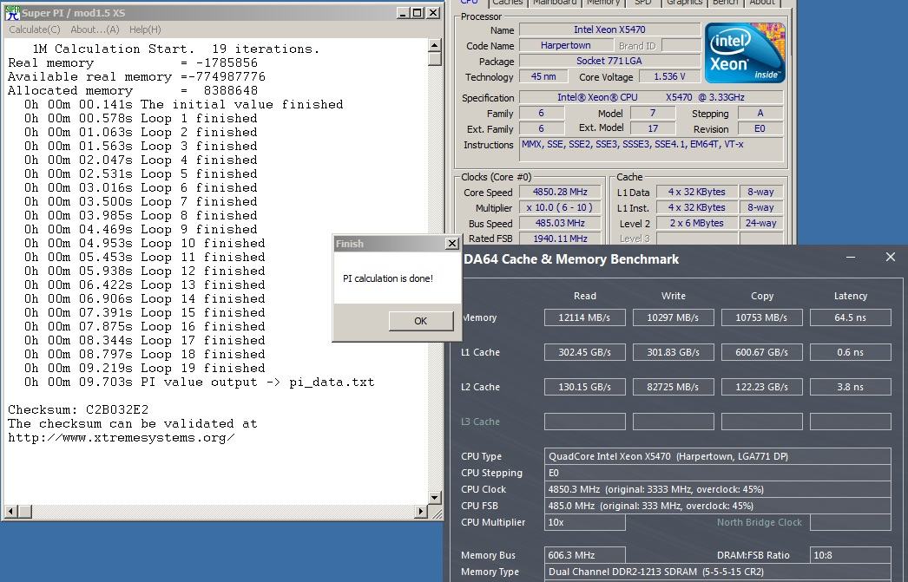Click the Memory Write result 10297 MB/s
The image size is (908, 582).
(674, 317)
